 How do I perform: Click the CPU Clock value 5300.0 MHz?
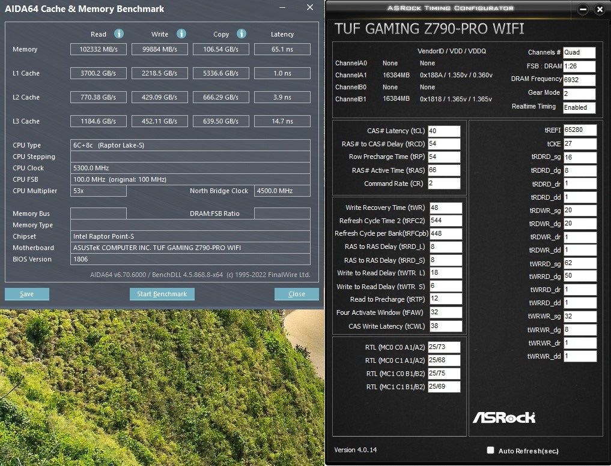(190, 168)
